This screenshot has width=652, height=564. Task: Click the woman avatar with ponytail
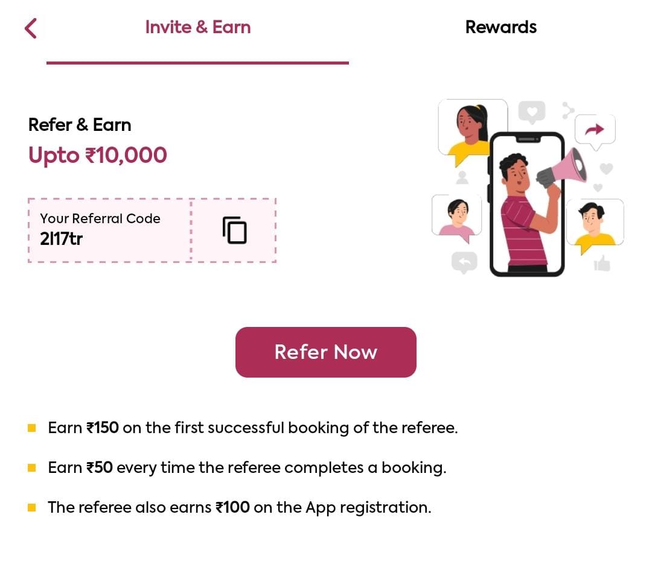472,128
